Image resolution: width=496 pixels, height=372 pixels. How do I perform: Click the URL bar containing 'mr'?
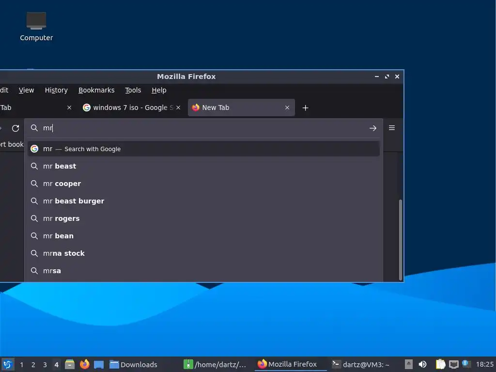(x=204, y=128)
